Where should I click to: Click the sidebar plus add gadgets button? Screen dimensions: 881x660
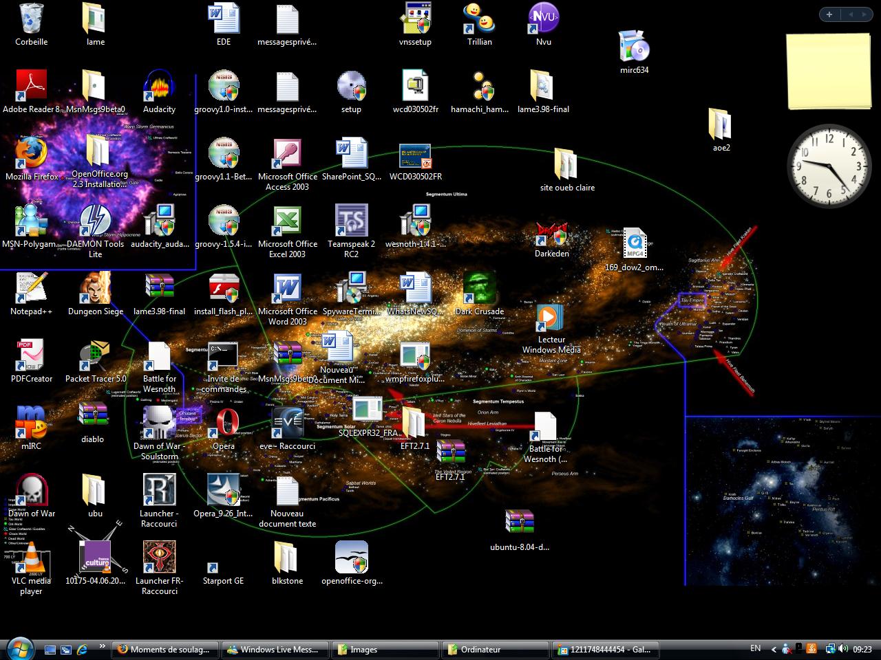point(829,14)
